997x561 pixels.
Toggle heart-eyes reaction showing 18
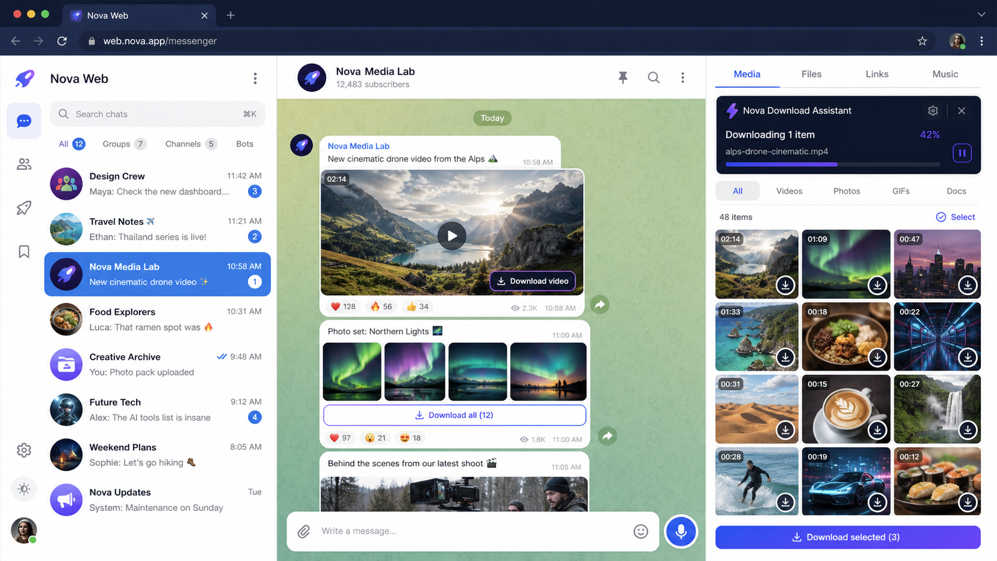(411, 438)
